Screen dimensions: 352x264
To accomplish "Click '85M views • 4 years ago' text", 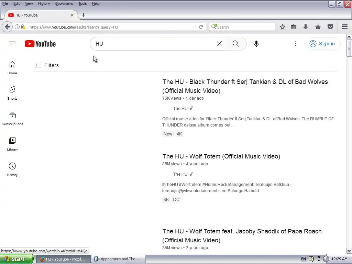I will tap(185, 164).
